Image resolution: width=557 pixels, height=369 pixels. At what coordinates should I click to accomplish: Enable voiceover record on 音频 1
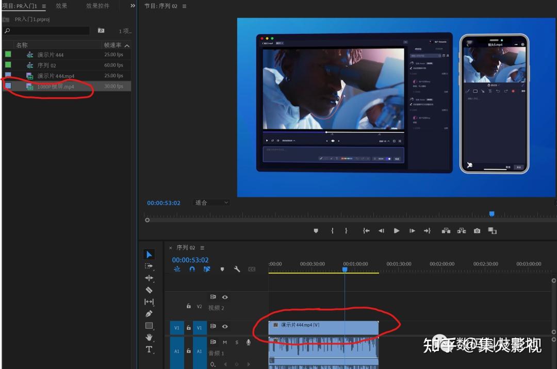coord(249,342)
